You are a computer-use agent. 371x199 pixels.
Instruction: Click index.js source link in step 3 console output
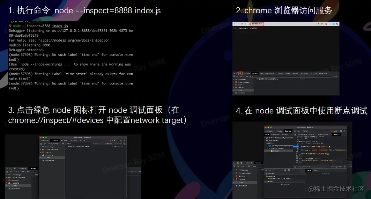tap(117, 147)
